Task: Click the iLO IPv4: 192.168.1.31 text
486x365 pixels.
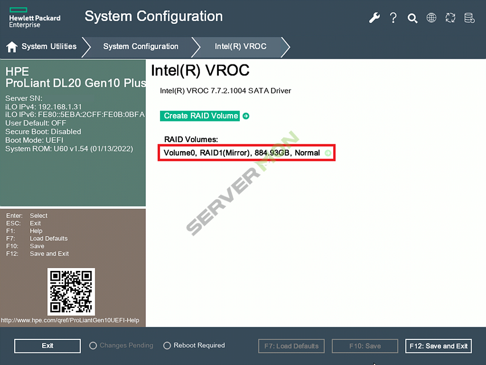Action: 43,107
